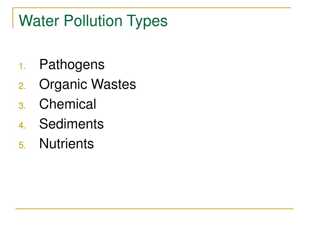Click the word Pollution in the title

coord(93,21)
